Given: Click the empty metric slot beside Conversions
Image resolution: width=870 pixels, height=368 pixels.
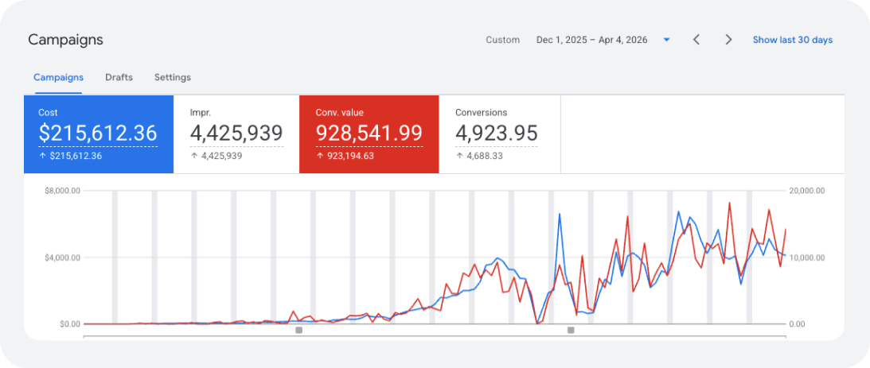Looking at the screenshot, I should [x=702, y=134].
